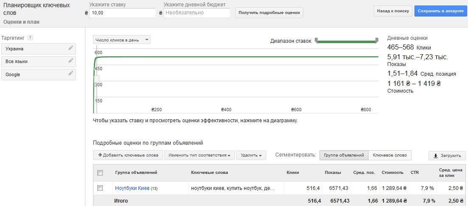Click the pencil icon next to Все языки
The width and height of the screenshot is (468, 206).
click(71, 60)
